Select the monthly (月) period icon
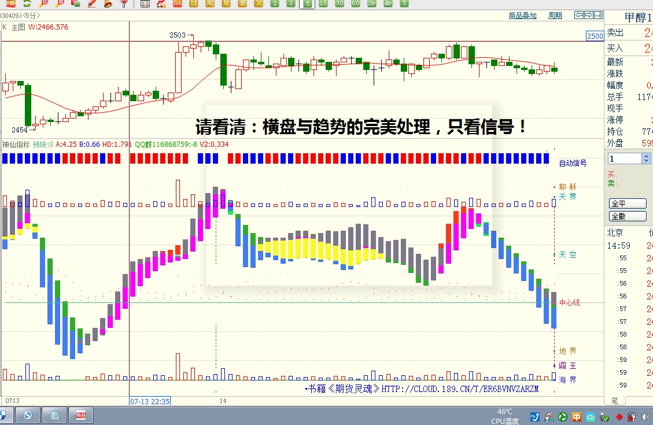 click(x=226, y=3)
